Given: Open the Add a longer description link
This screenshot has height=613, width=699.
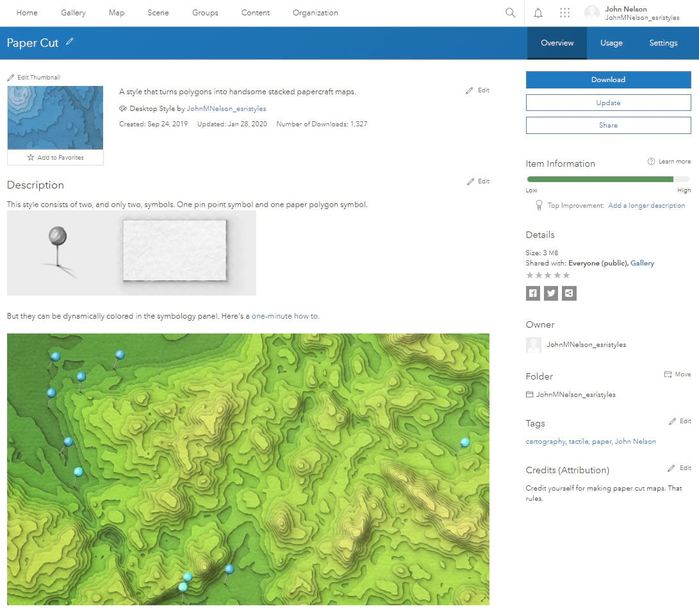Looking at the screenshot, I should 646,206.
